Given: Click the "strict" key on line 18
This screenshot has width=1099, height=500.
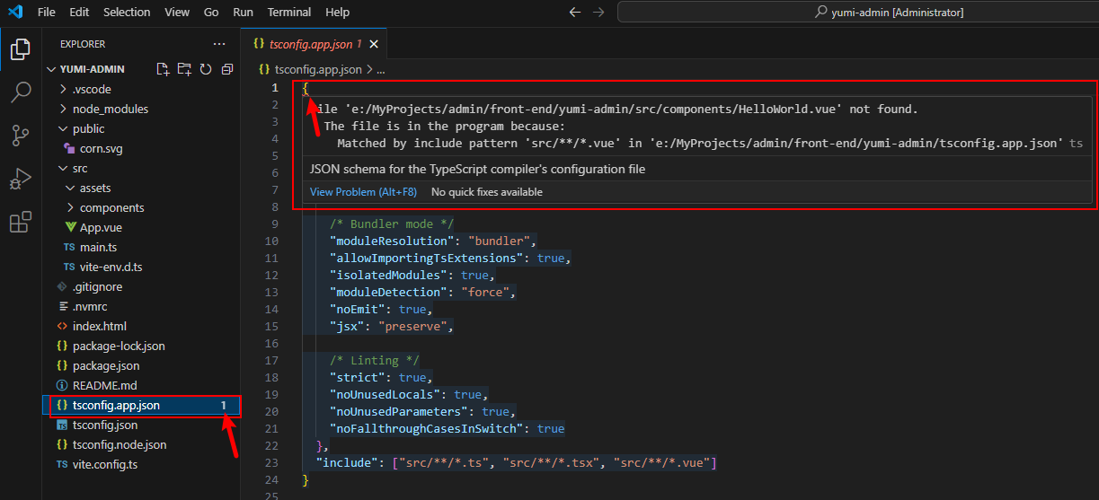Looking at the screenshot, I should tap(357, 377).
